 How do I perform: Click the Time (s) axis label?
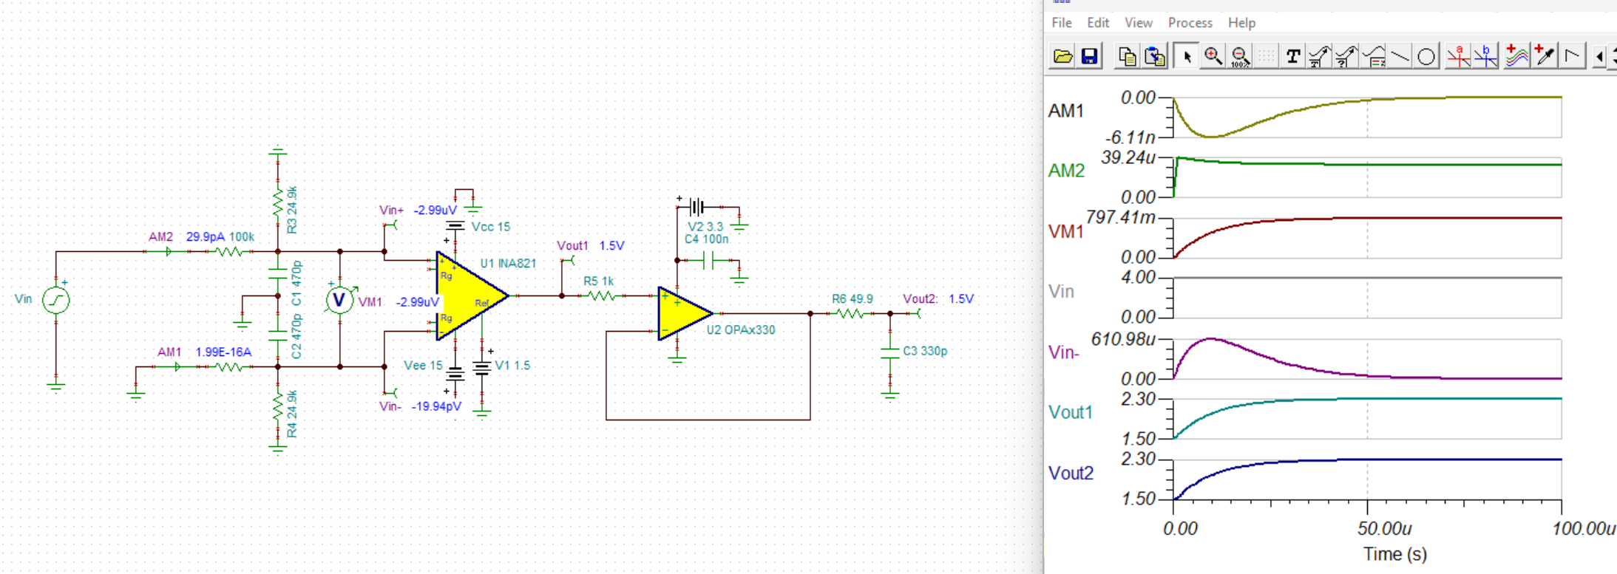tap(1395, 554)
